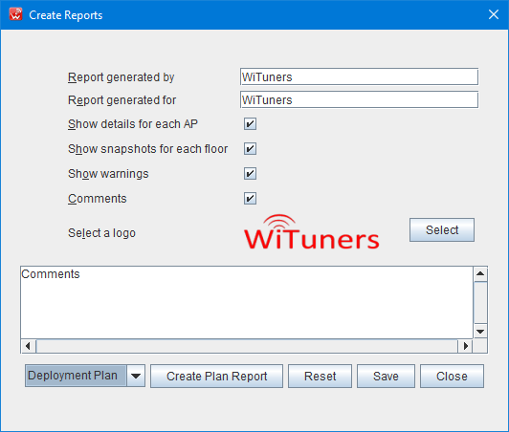
Task: Open the Deployment Plan dropdown arrow
Action: click(x=136, y=376)
